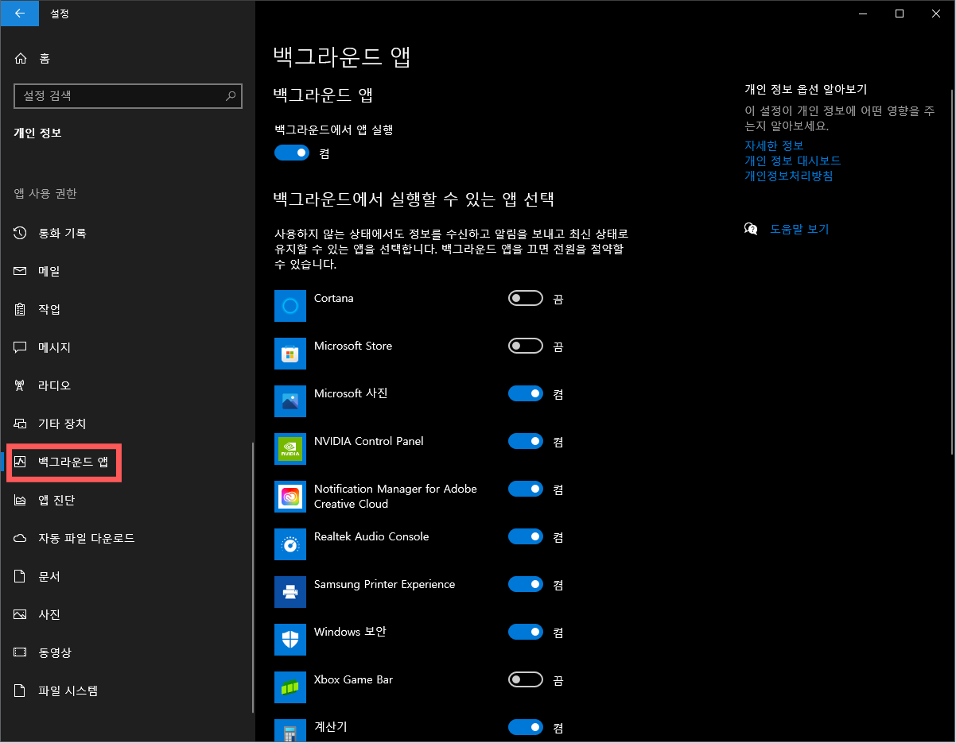Disable the Windows 보안 background toggle
Image resolution: width=956 pixels, height=743 pixels.
[526, 632]
